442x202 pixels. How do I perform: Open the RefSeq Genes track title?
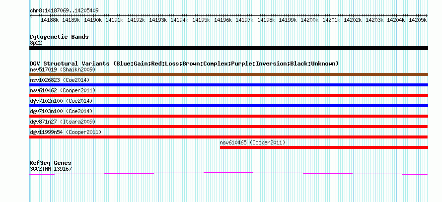51,163
